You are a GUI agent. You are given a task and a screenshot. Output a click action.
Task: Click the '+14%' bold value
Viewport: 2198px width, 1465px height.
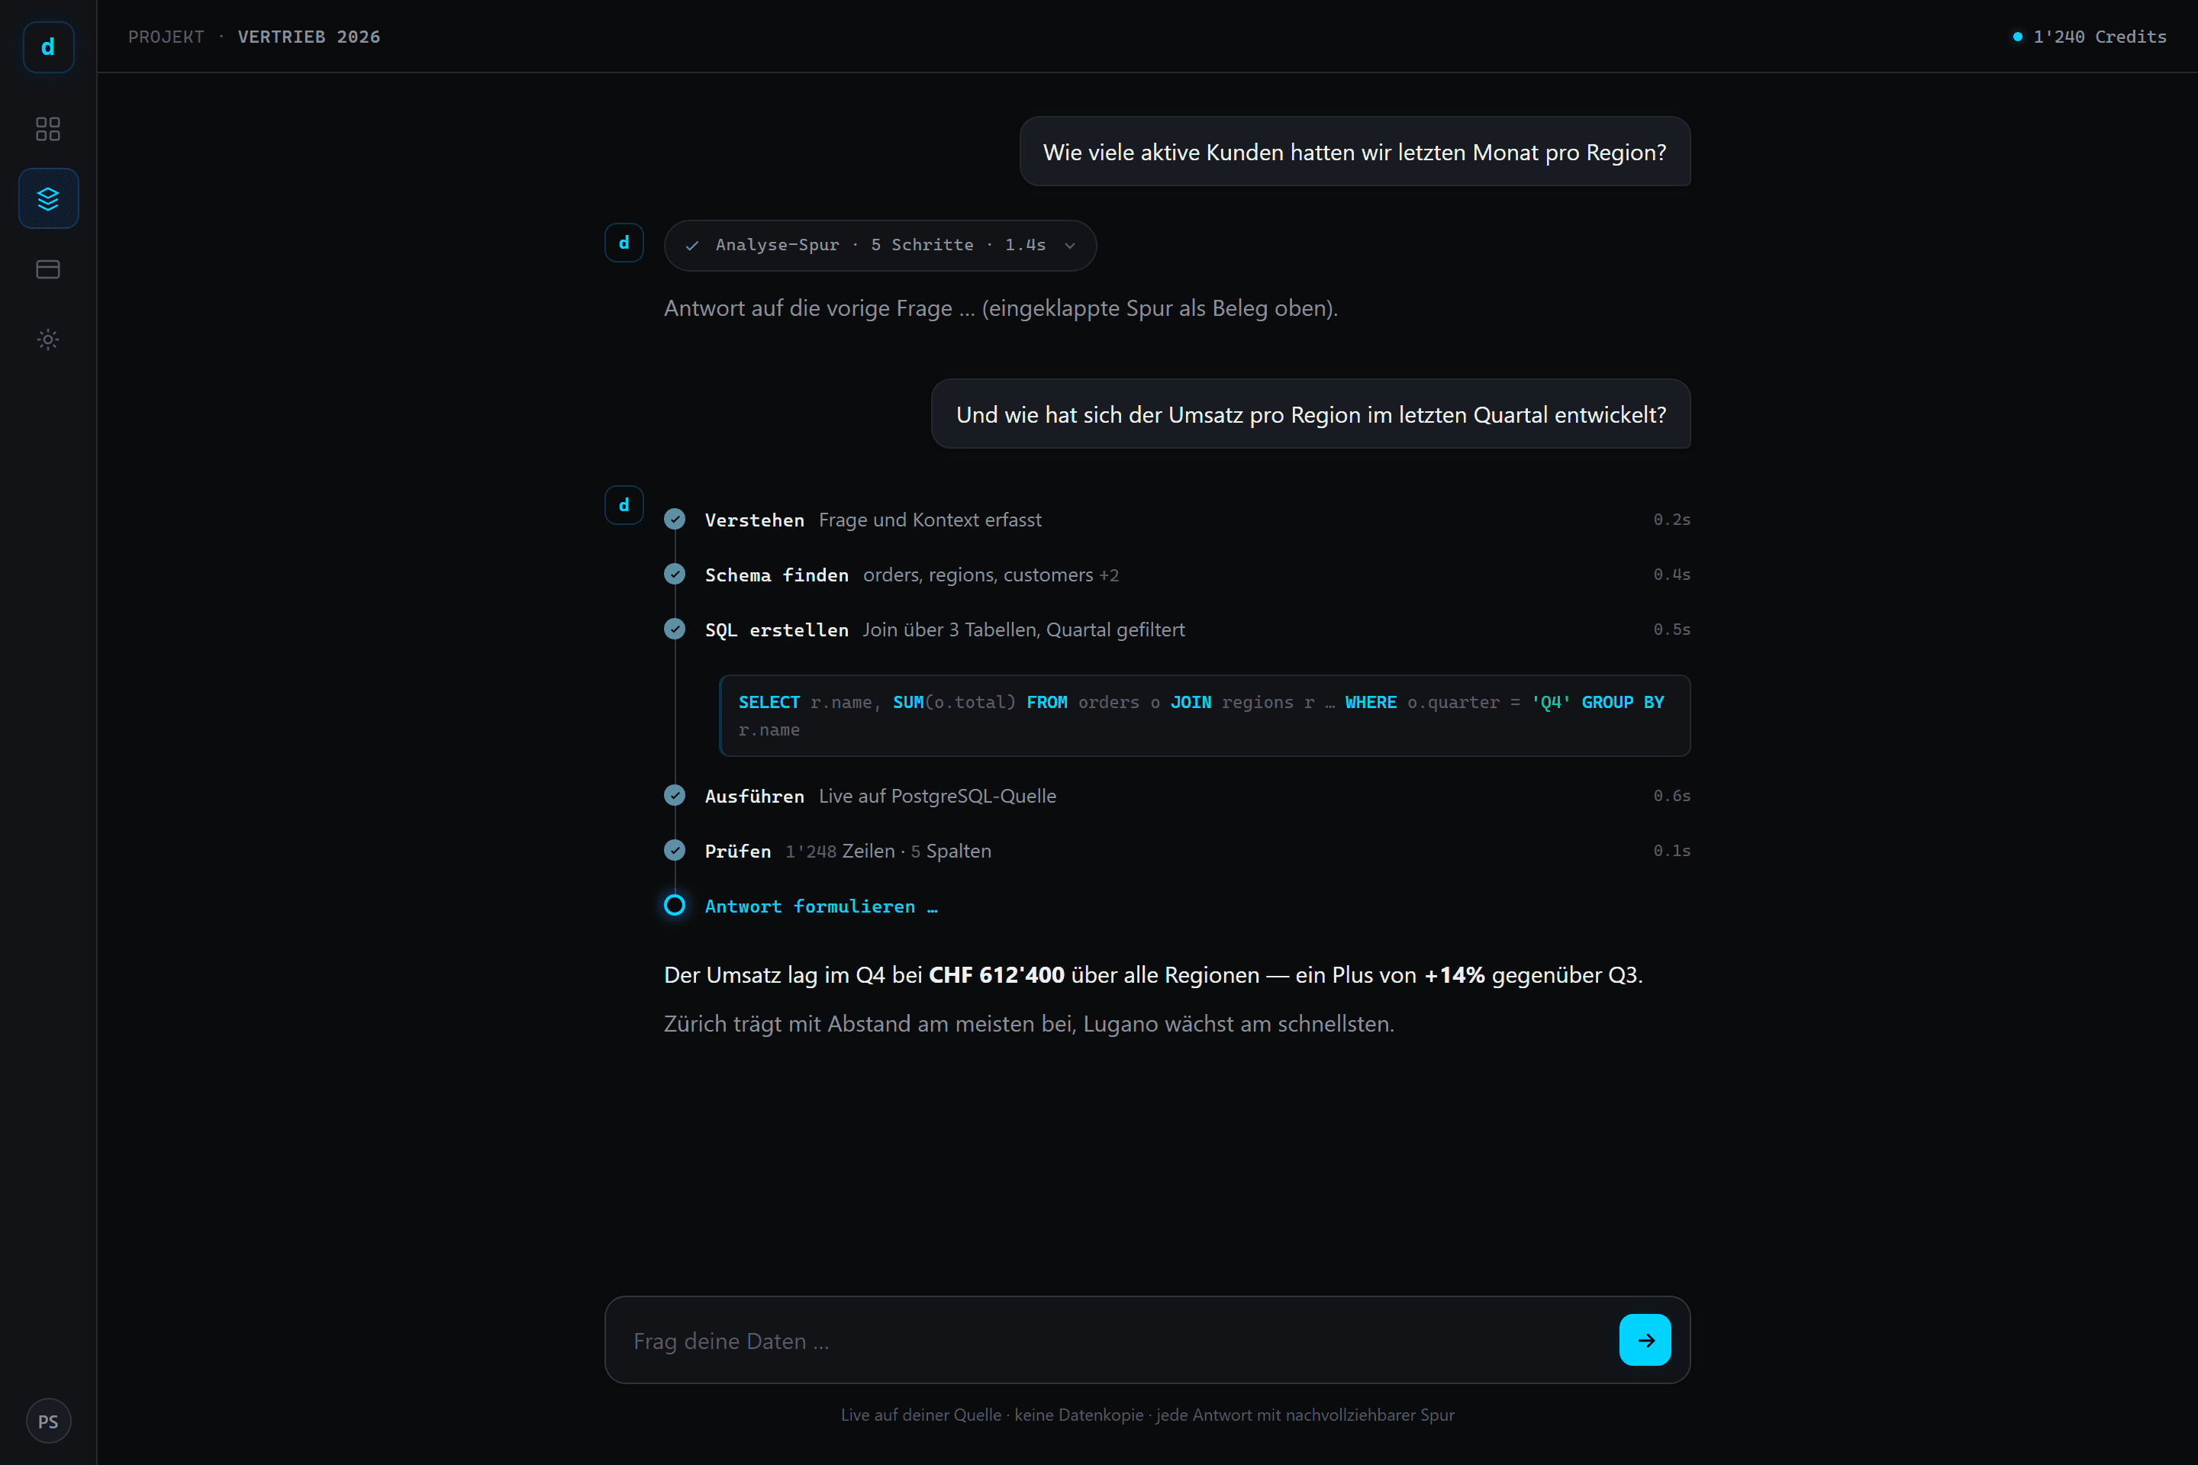tap(1454, 975)
